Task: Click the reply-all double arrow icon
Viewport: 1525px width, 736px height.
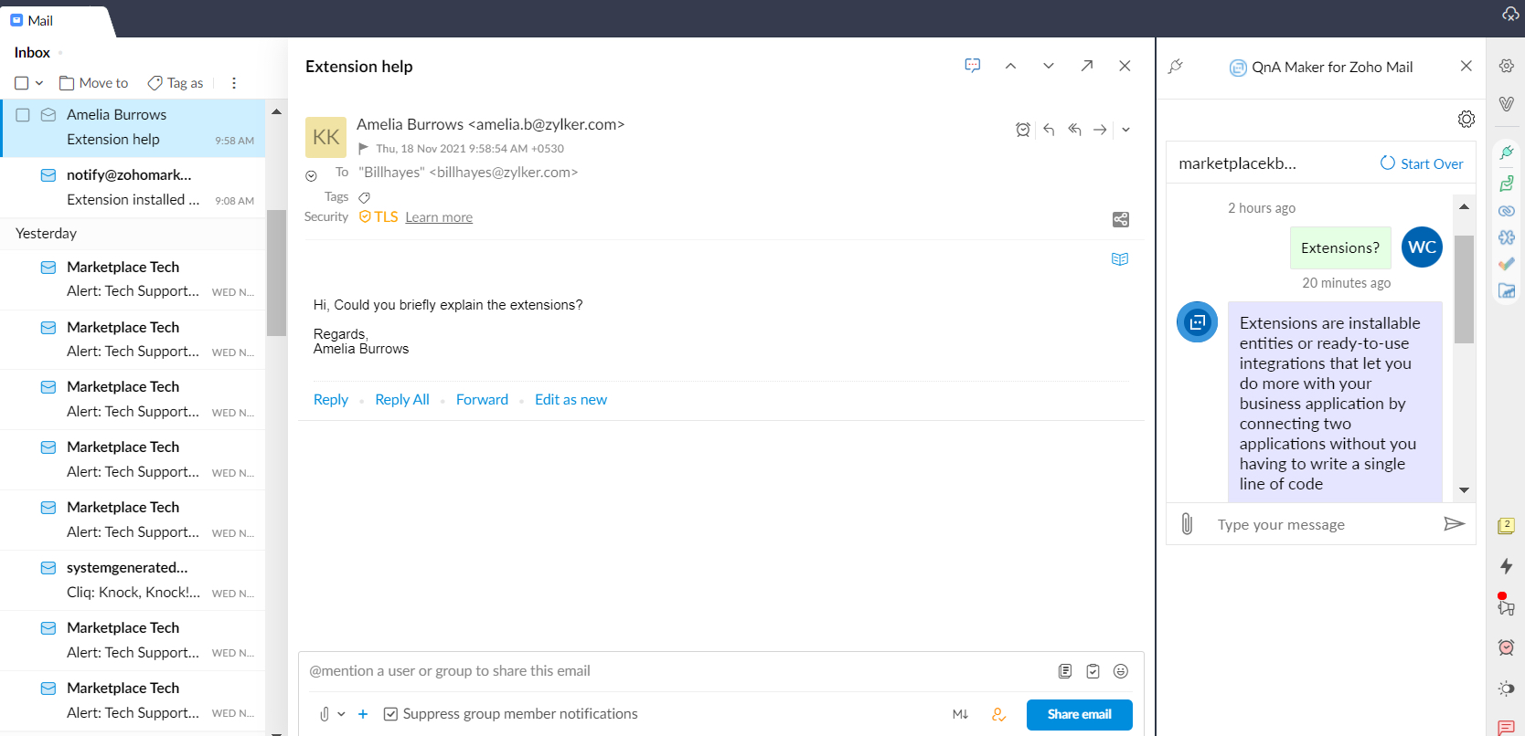Action: pos(1074,130)
